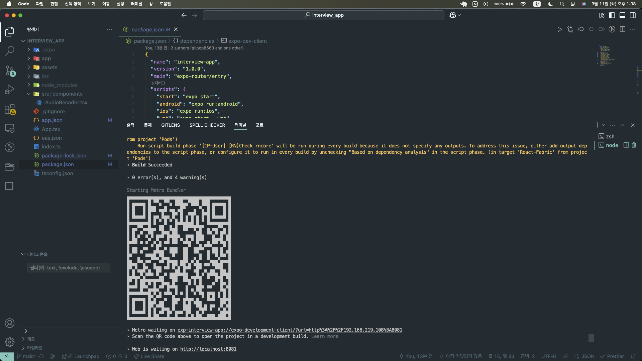Toggle the primary sidebar layout button
Screen dimensions: 642x361
pyautogui.click(x=612, y=15)
